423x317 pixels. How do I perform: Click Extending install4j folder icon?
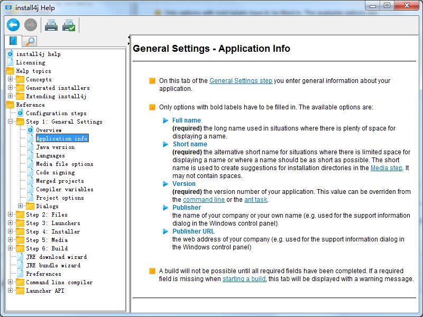point(20,96)
